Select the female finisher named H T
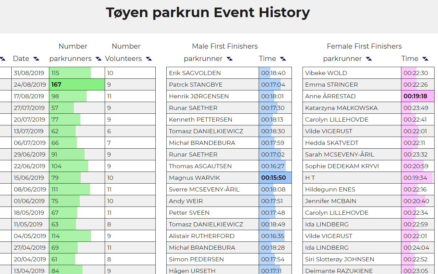 pos(310,178)
